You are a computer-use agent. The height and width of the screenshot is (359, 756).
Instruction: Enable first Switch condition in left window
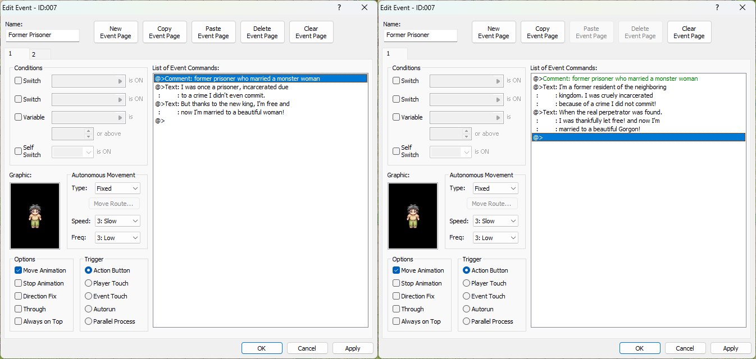click(x=19, y=81)
